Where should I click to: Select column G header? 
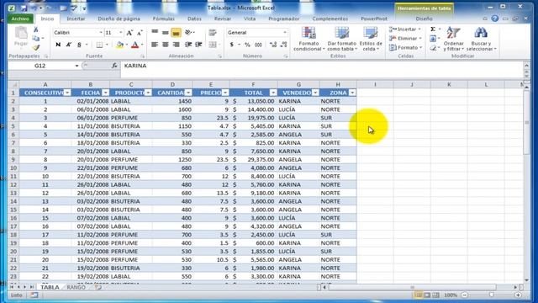pyautogui.click(x=298, y=84)
